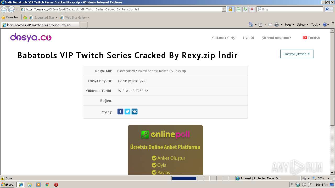Open Windows Media Player on taskbar

click(x=38, y=185)
